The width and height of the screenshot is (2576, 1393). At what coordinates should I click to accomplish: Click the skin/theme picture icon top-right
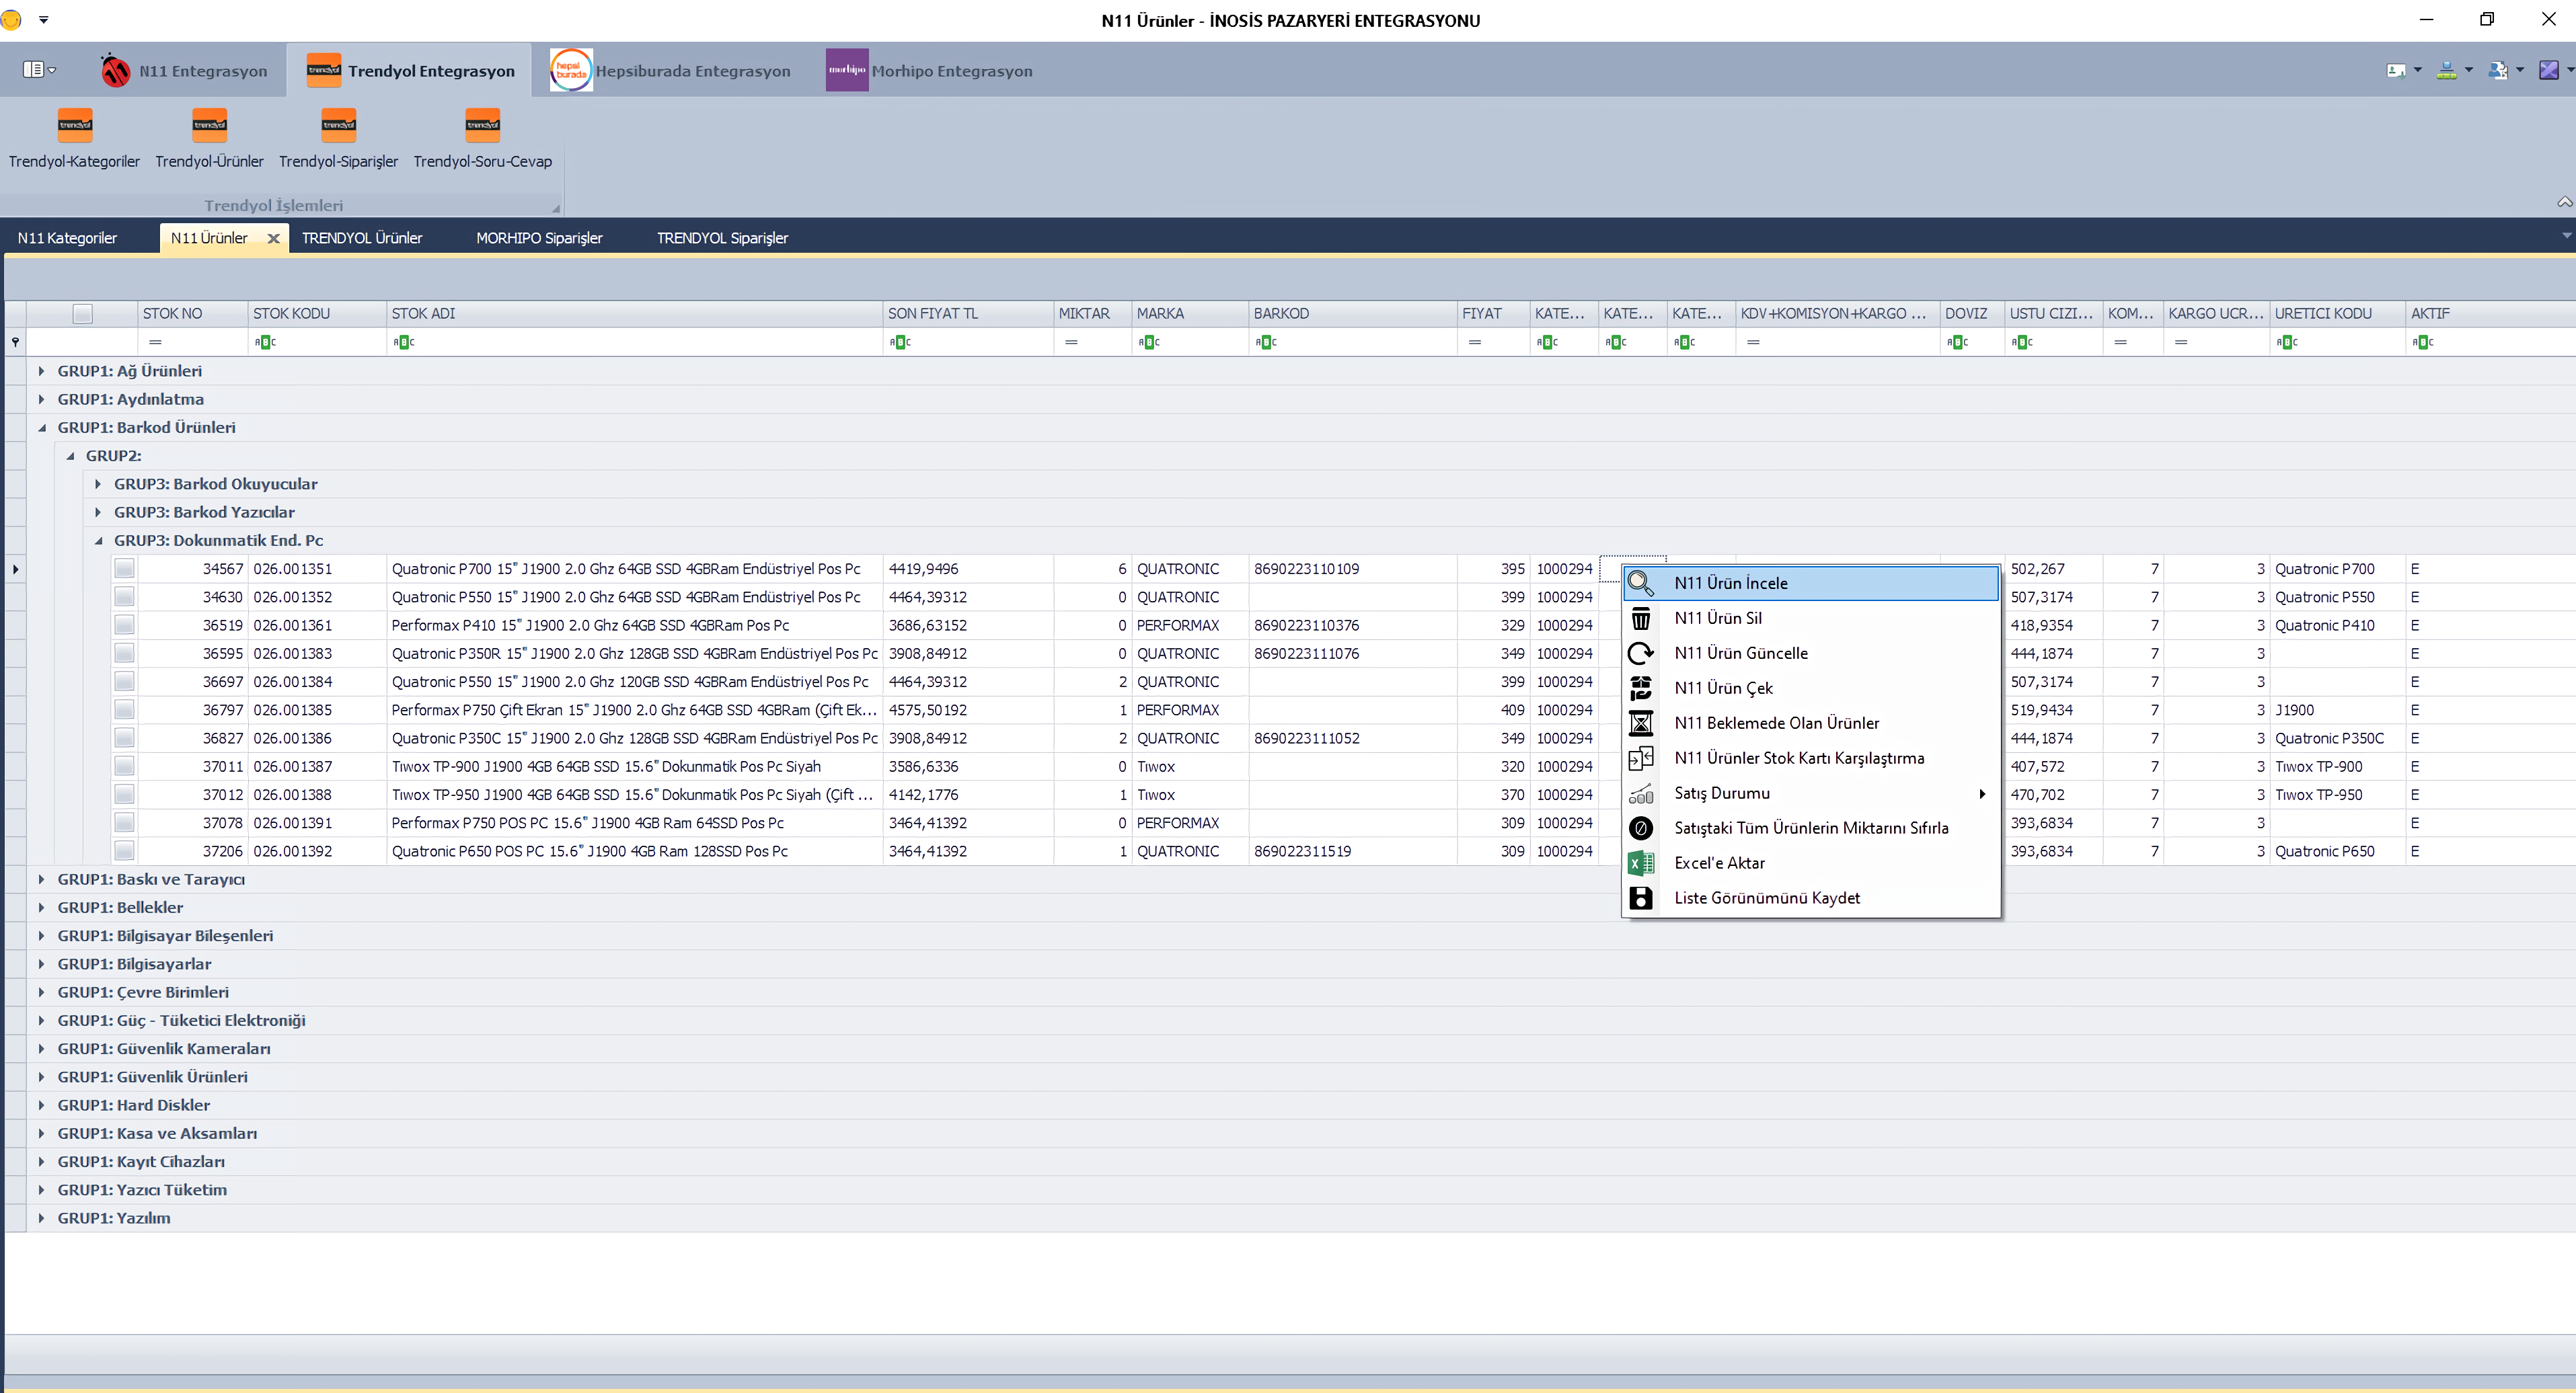pyautogui.click(x=2549, y=70)
